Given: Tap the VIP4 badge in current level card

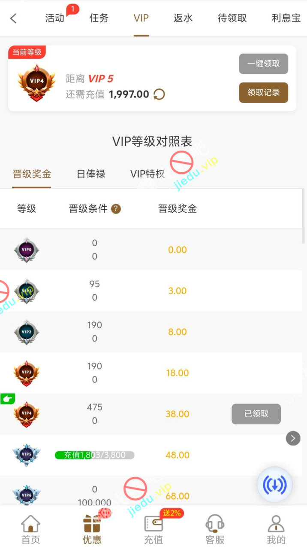Looking at the screenshot, I should 36,82.
